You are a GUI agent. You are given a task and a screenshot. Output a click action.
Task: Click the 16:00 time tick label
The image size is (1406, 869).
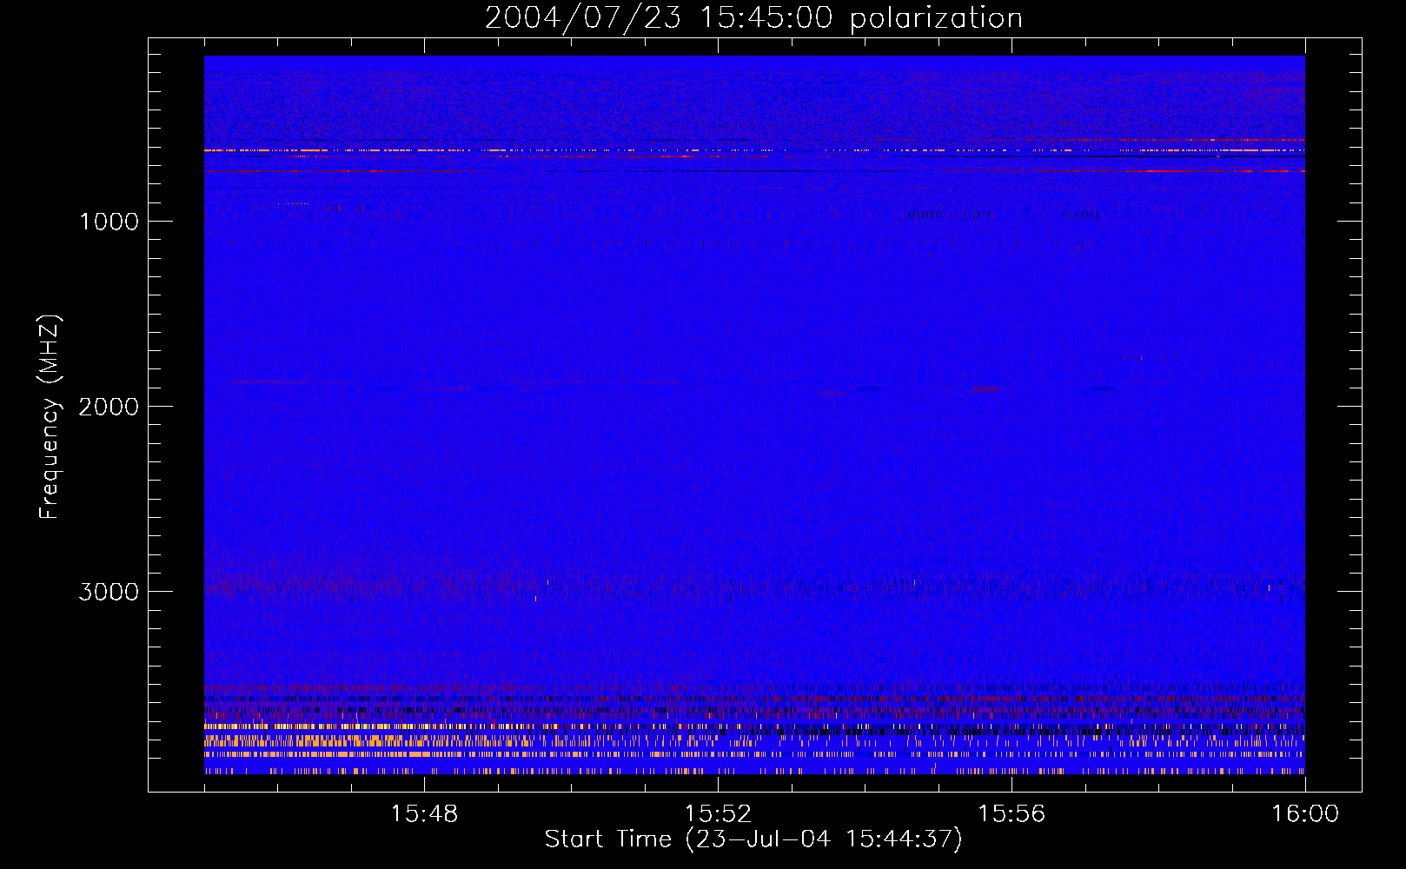click(1305, 814)
